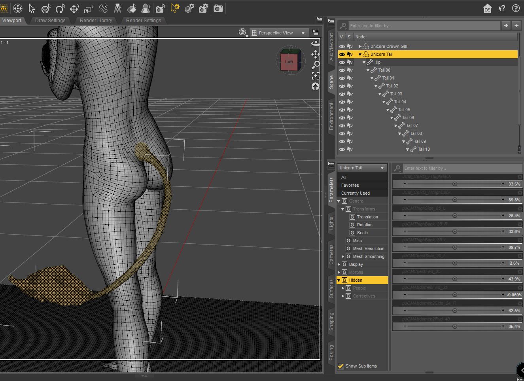
Task: Activate the Spot Render camera tool
Action: (160, 8)
